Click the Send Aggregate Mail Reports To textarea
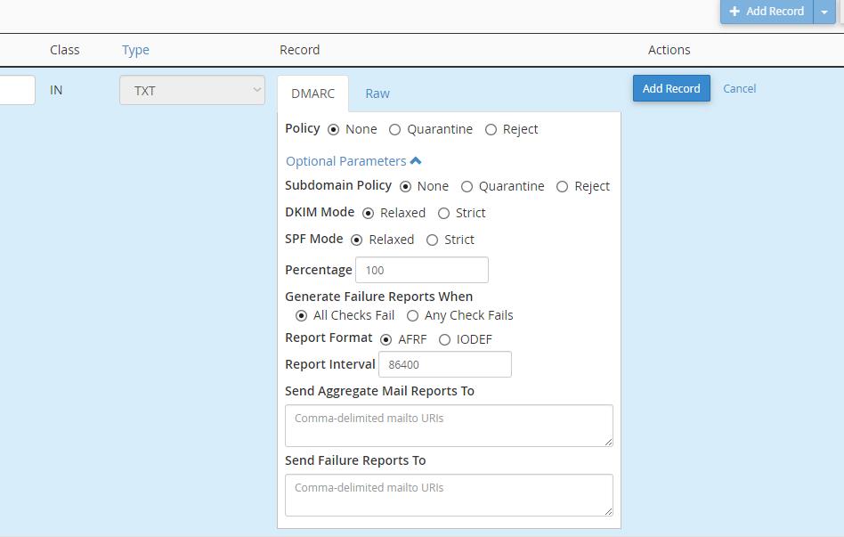Screen dimensions: 844x537 [x=449, y=426]
